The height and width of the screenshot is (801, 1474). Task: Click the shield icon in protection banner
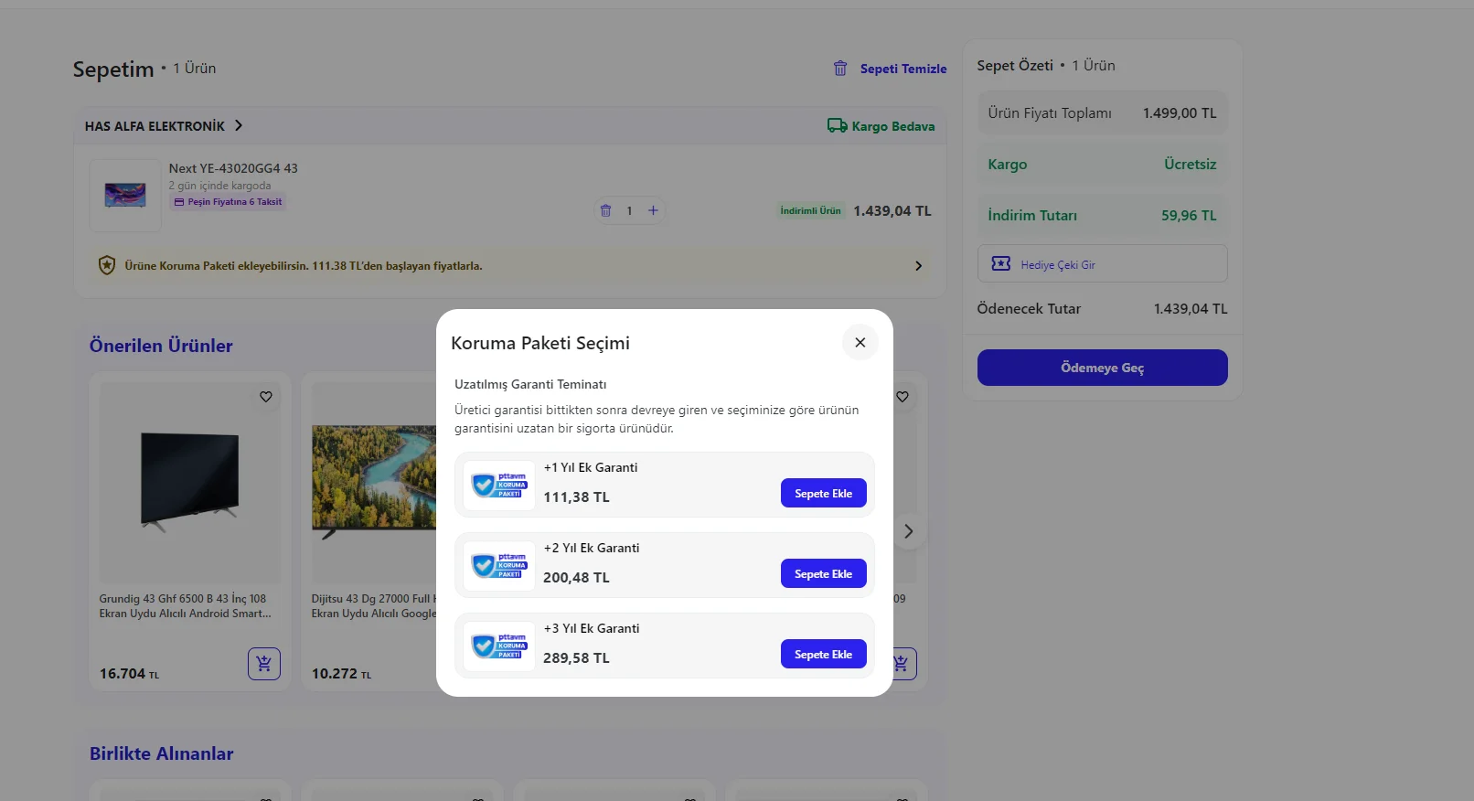pyautogui.click(x=107, y=266)
